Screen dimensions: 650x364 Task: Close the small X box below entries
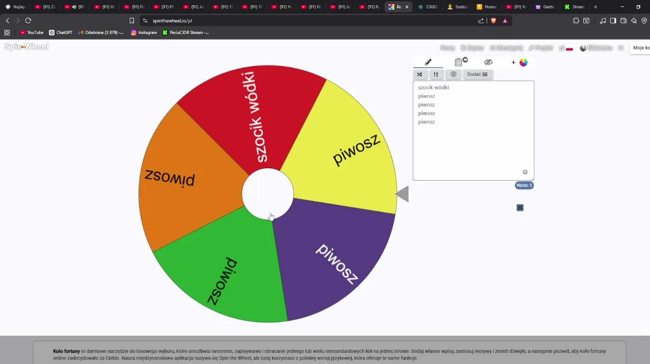[520, 208]
